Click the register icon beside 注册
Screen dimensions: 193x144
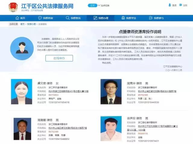pyautogui.click(x=180, y=5)
